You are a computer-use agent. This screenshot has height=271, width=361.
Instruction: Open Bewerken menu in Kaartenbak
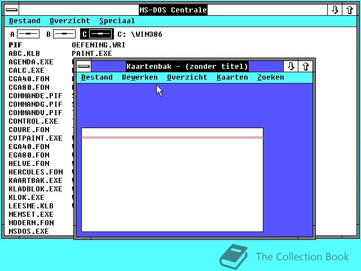click(140, 77)
